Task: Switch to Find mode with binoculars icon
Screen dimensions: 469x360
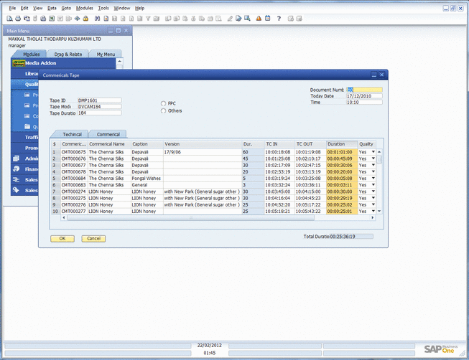Action: click(97, 19)
